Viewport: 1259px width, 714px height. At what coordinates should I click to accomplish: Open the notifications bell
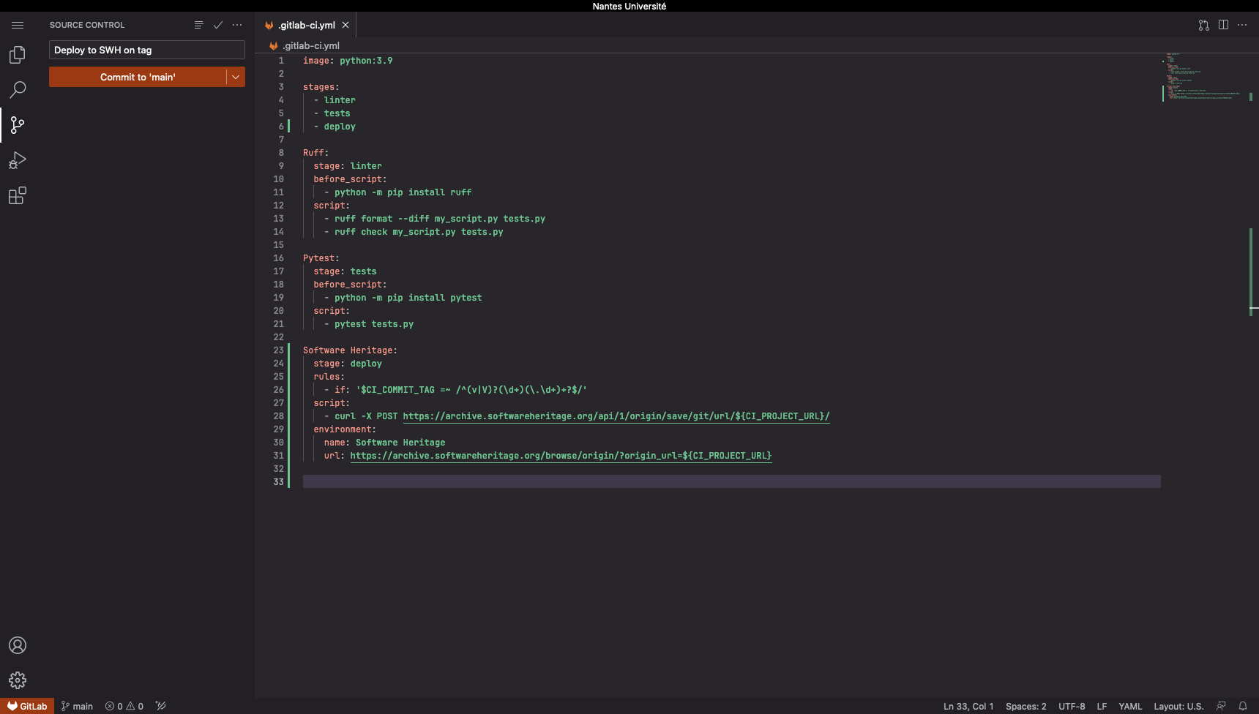(1243, 706)
